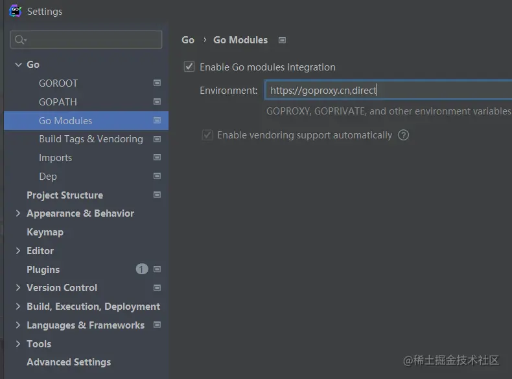Click the help icon beside vendoring support
Image resolution: width=512 pixels, height=379 pixels.
point(404,135)
